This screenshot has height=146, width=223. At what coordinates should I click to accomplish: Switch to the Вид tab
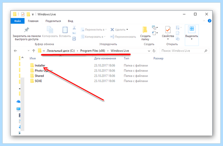(x=70, y=21)
